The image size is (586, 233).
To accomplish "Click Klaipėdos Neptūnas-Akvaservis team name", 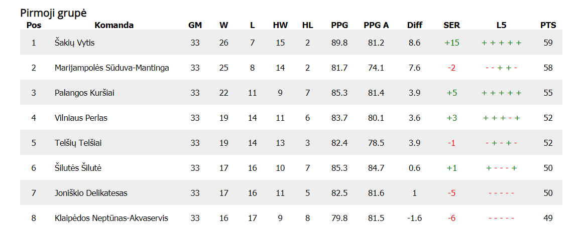I will 111,218.
